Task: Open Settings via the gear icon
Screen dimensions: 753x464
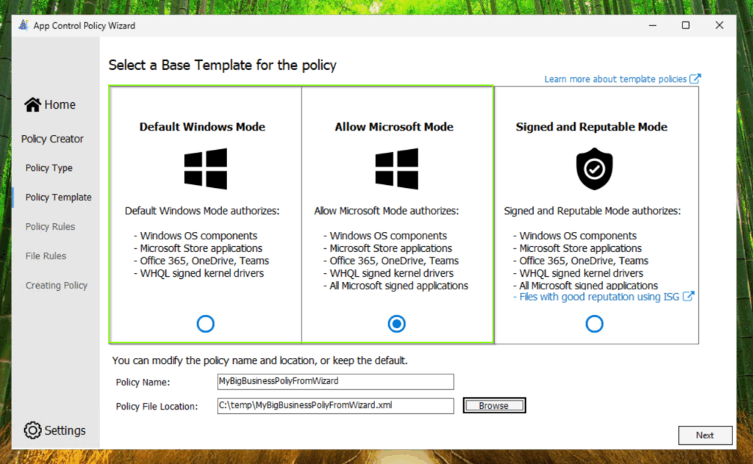Action: [32, 430]
